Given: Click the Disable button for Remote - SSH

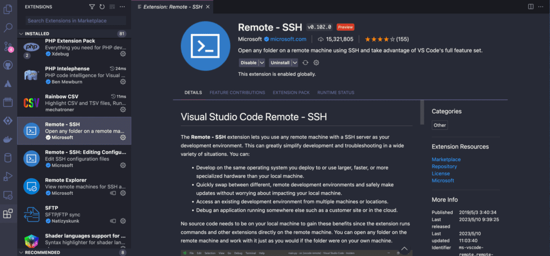Looking at the screenshot, I should point(248,63).
